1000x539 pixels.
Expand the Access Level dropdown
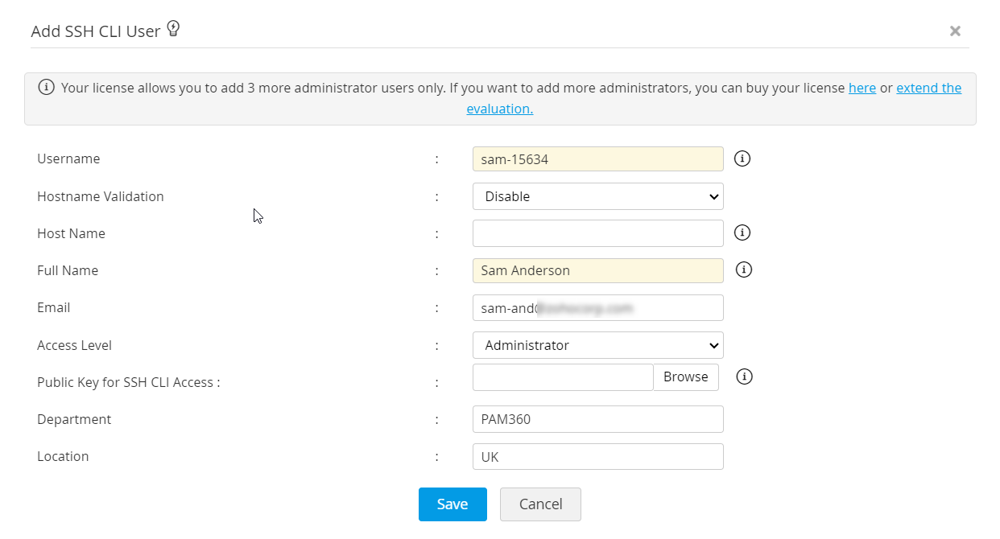(x=597, y=345)
